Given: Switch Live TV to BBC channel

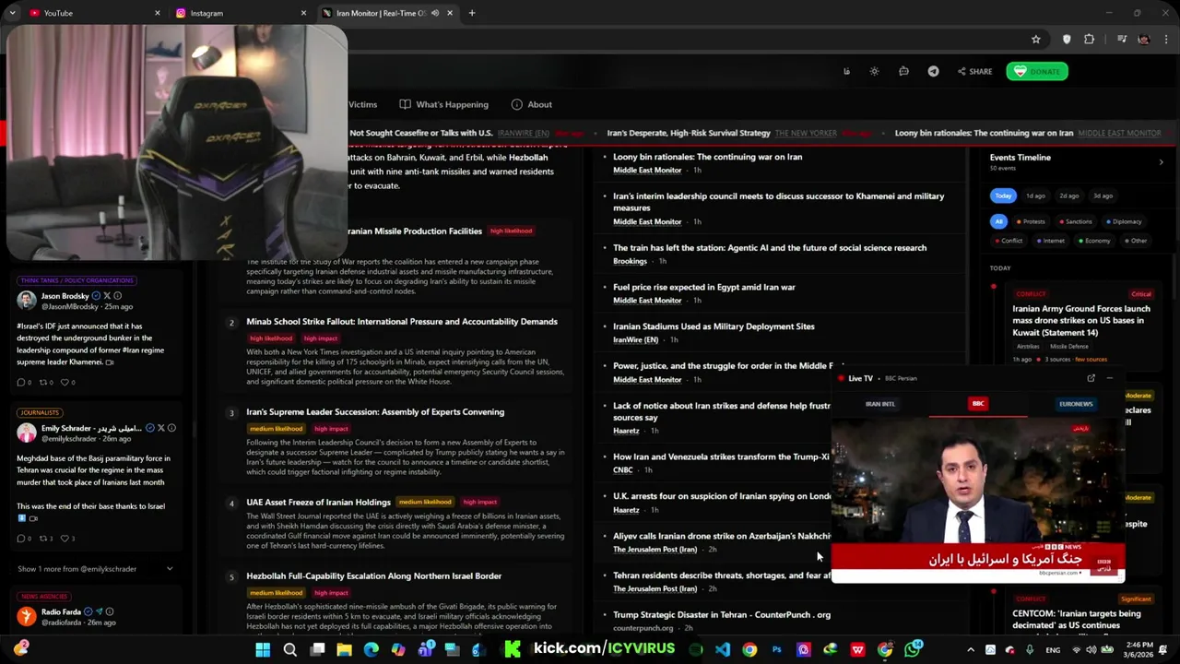Looking at the screenshot, I should (x=978, y=404).
